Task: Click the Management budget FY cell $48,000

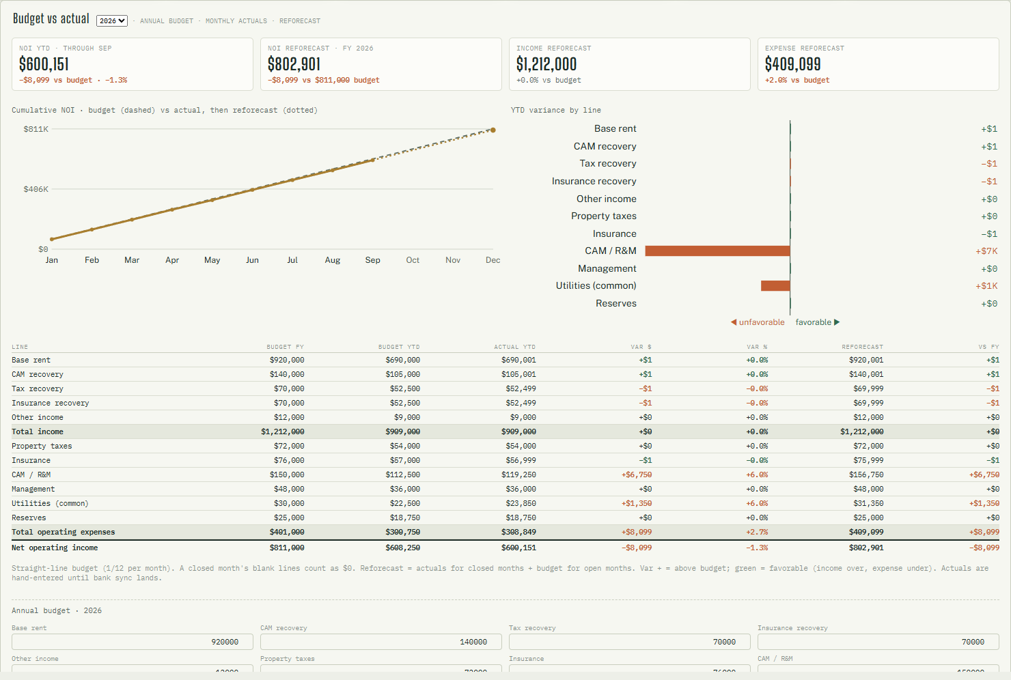Action: (x=289, y=489)
